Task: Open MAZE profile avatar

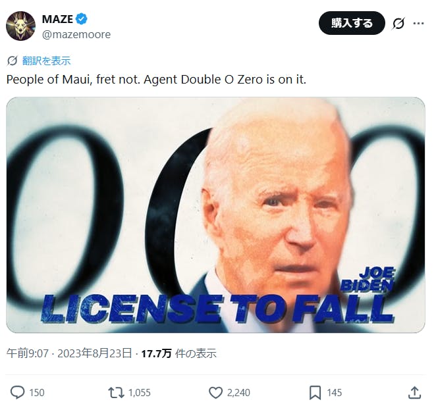Action: coord(20,26)
